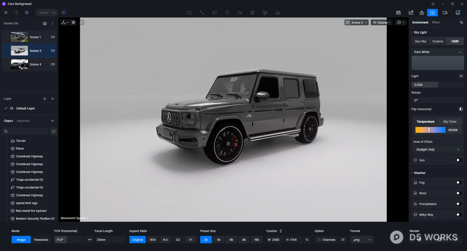Turn on the Wind toggle

[459, 193]
